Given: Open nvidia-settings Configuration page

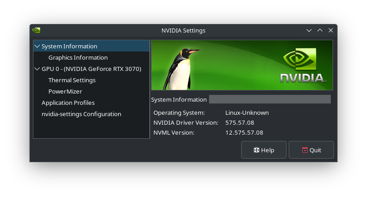Looking at the screenshot, I should pyautogui.click(x=91, y=114).
